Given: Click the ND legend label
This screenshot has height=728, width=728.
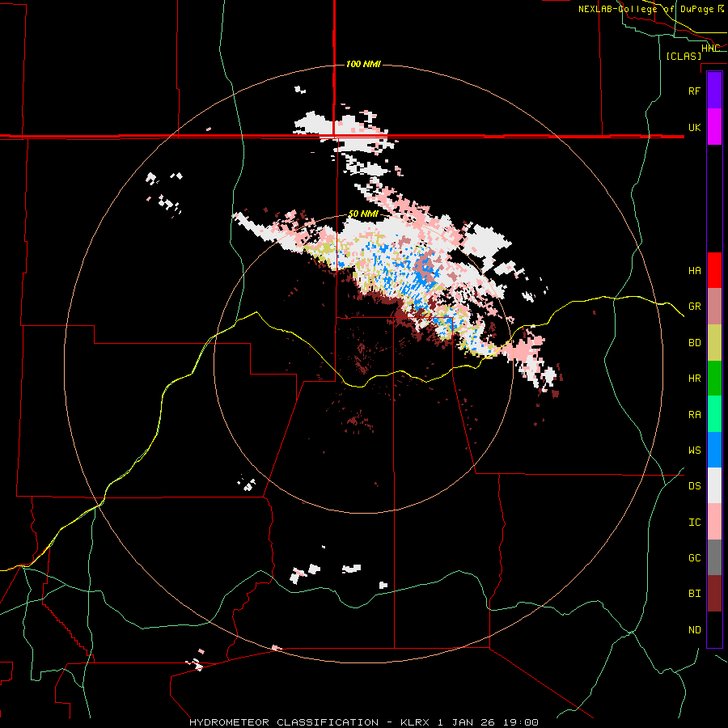Looking at the screenshot, I should point(694,630).
